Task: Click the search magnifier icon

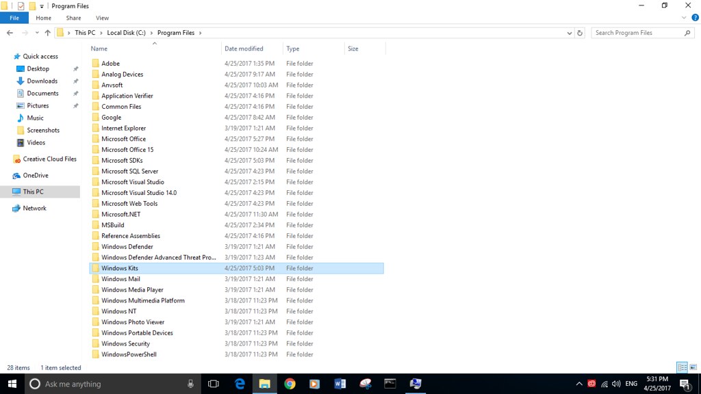Action: pyautogui.click(x=687, y=33)
